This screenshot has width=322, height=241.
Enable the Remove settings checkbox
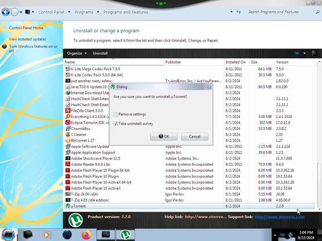pos(116,114)
